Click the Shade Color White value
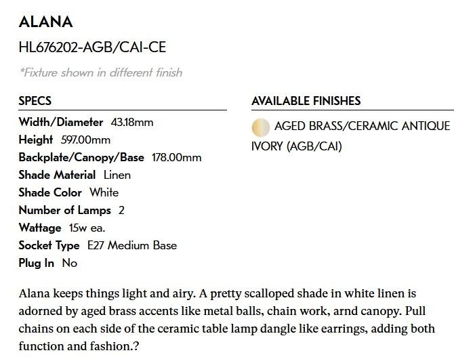This screenshot has height=357, width=454. [x=104, y=192]
